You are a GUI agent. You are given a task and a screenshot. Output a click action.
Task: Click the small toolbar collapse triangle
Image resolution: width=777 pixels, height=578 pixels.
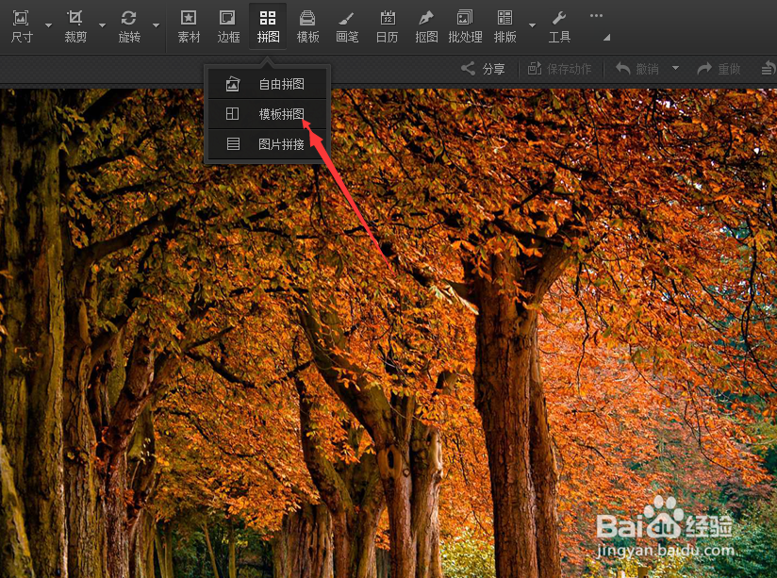pyautogui.click(x=606, y=37)
